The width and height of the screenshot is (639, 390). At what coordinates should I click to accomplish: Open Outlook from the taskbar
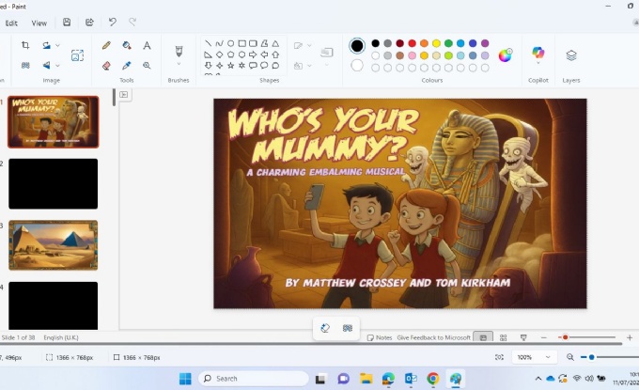(x=411, y=379)
